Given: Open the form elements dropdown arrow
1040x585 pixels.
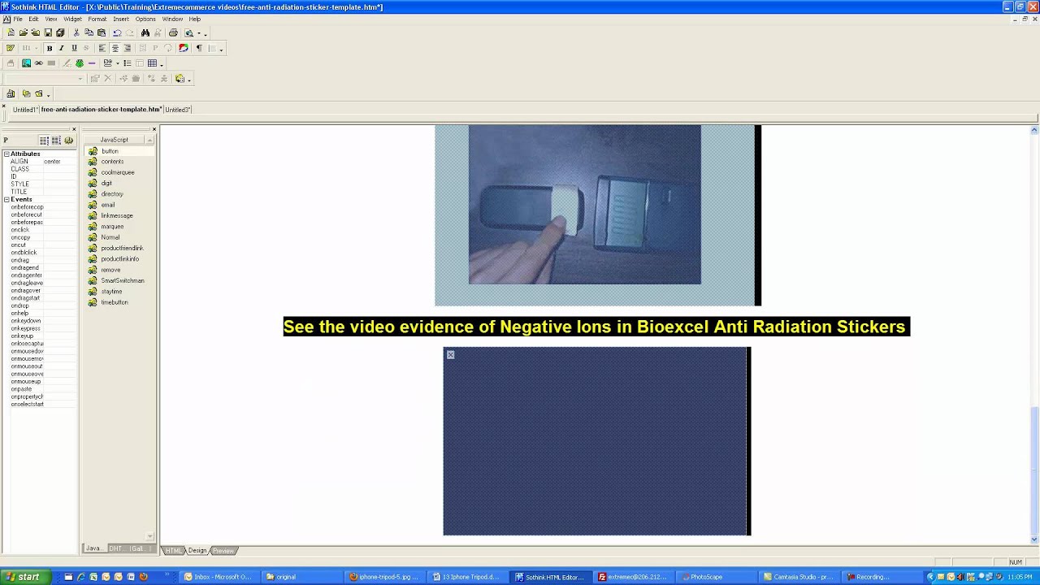Looking at the screenshot, I should click(x=117, y=63).
